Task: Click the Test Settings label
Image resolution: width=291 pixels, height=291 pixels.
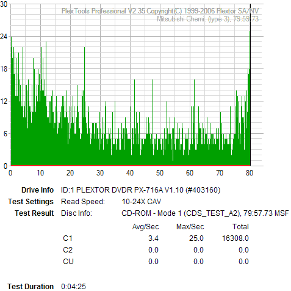Action: 31,202
